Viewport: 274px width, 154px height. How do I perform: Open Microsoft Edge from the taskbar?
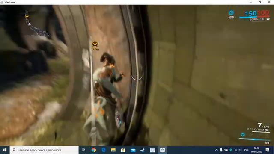104,150
